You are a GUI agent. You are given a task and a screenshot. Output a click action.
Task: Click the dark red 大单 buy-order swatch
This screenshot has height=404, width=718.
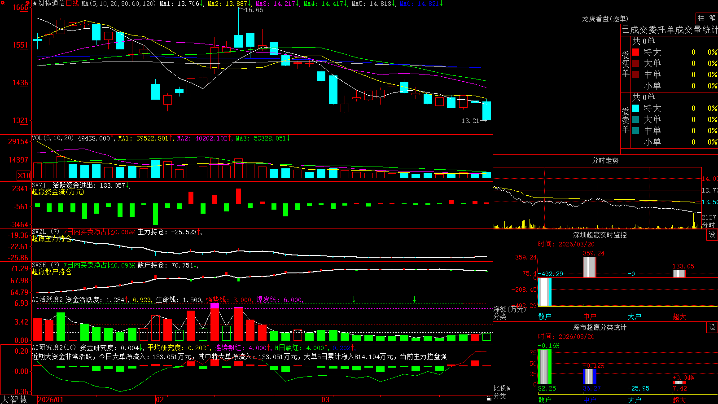coord(635,63)
